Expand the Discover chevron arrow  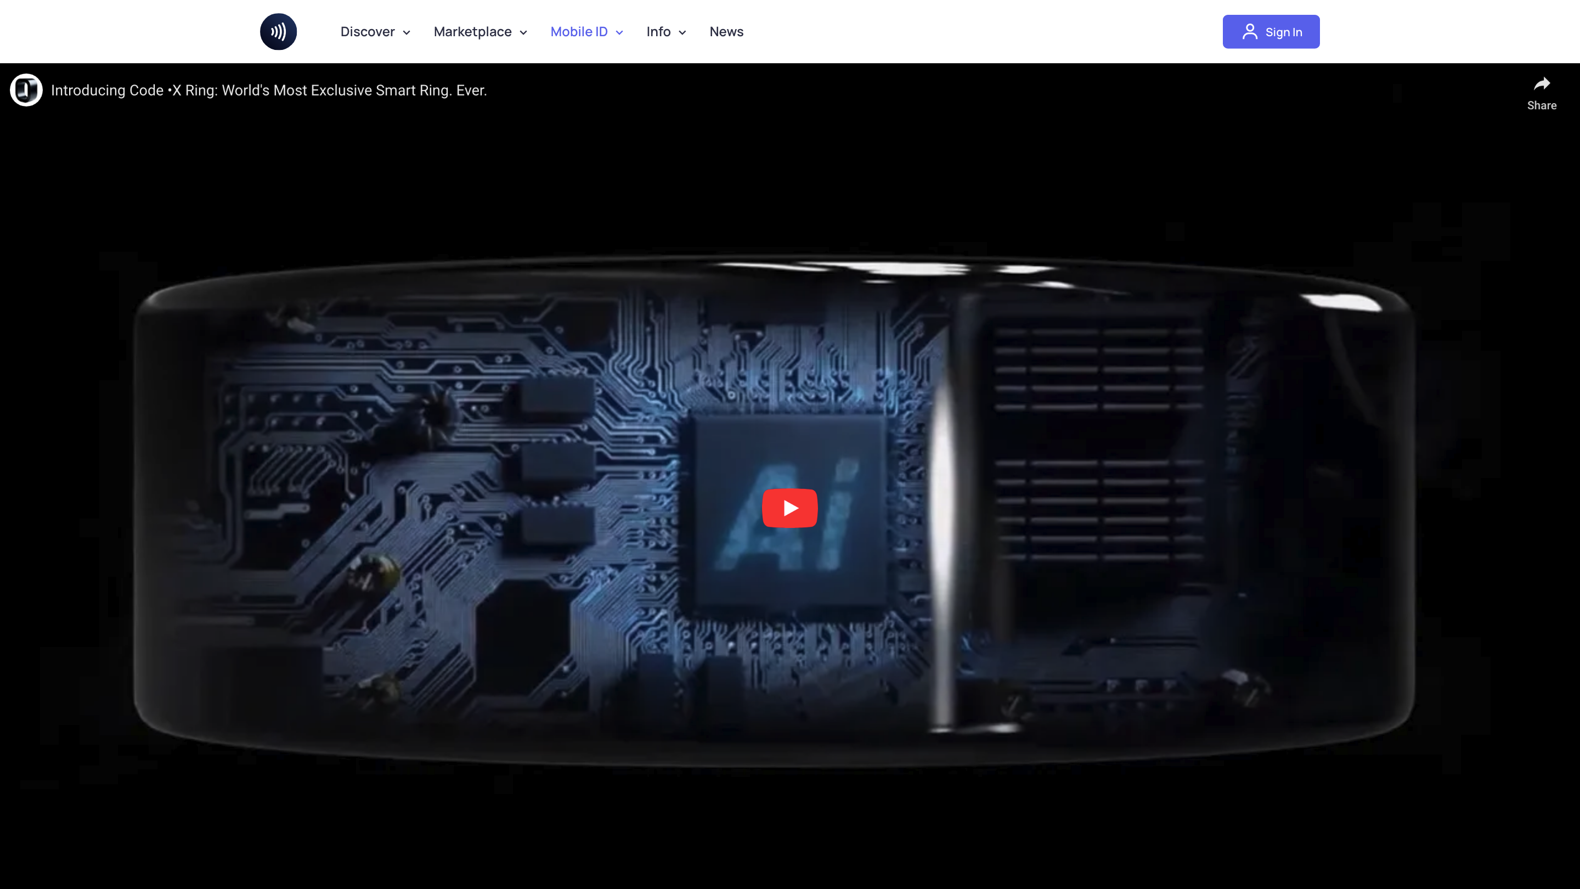click(x=406, y=33)
